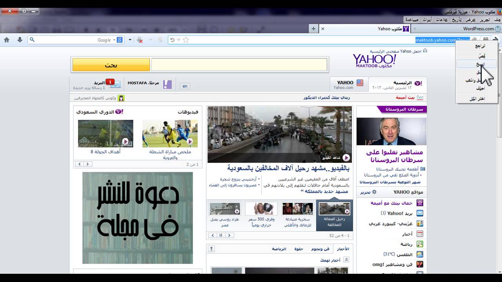Click the دعوة للنشر في مجلة ad banner
Viewport: 502px width, 282px height.
(x=138, y=218)
